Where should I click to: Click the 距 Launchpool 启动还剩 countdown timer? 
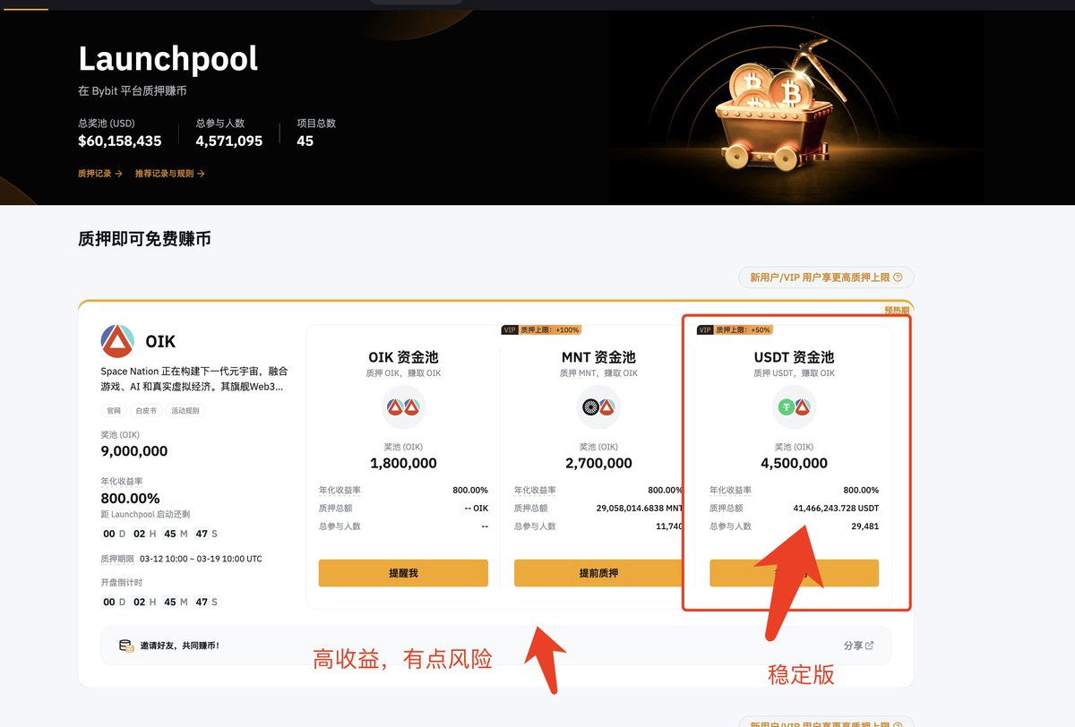[159, 534]
